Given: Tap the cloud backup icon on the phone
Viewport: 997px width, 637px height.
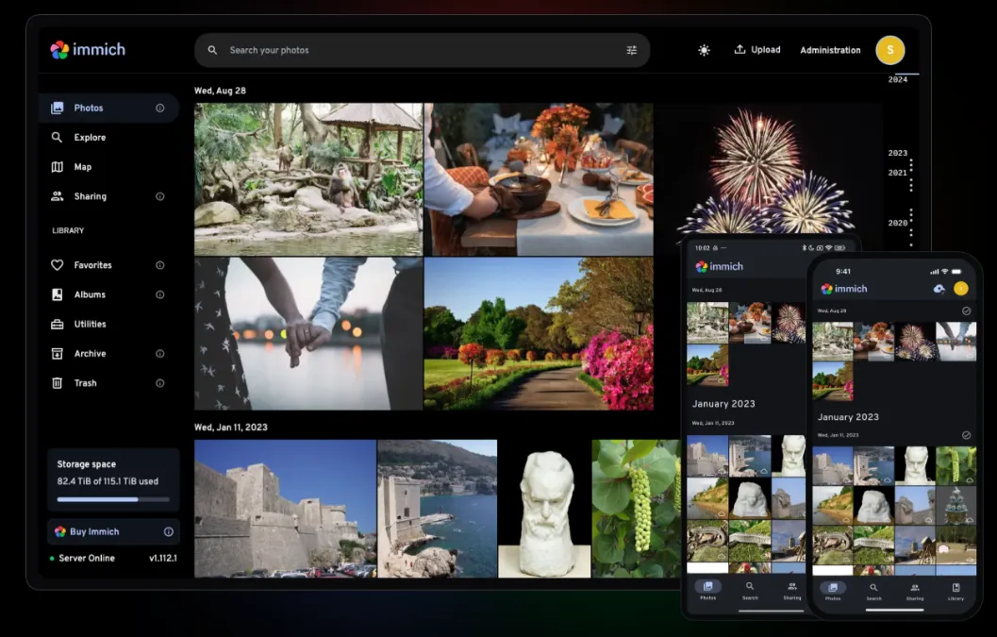Looking at the screenshot, I should point(939,289).
